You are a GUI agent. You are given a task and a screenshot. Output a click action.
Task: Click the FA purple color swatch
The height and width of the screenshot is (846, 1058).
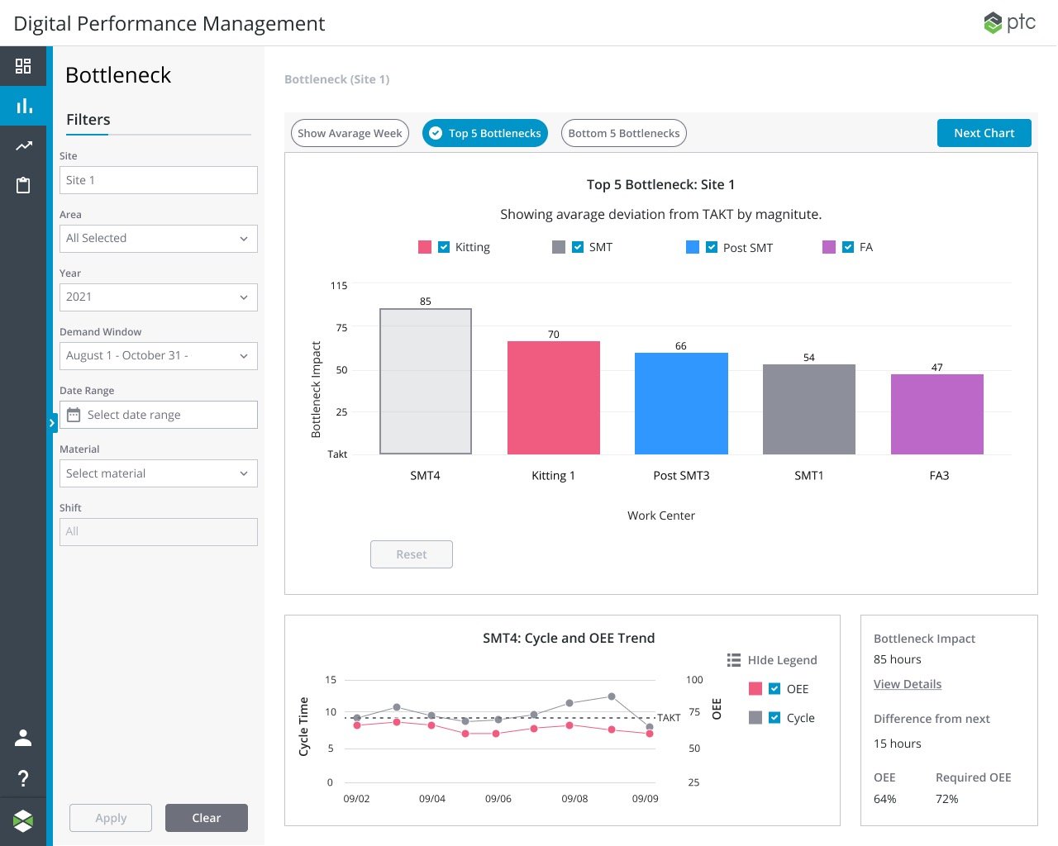pos(829,247)
